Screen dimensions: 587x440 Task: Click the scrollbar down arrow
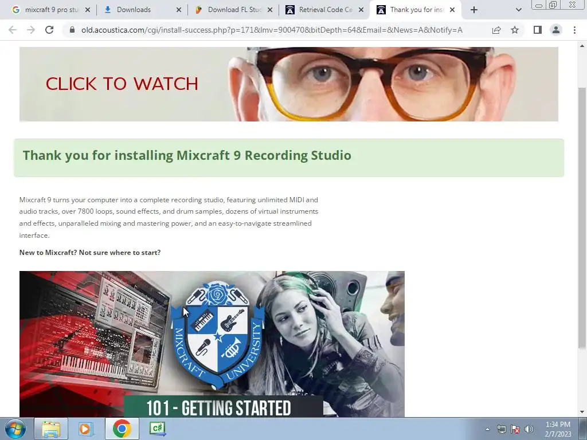click(582, 412)
